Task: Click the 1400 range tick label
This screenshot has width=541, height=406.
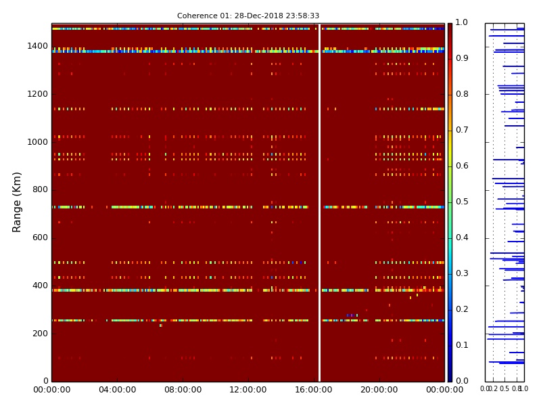Action: (x=38, y=46)
